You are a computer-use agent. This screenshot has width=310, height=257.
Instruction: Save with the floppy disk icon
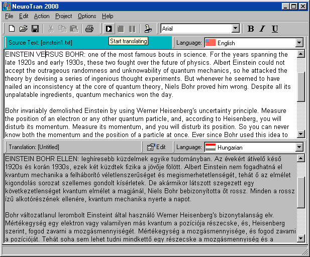[x=35, y=29]
